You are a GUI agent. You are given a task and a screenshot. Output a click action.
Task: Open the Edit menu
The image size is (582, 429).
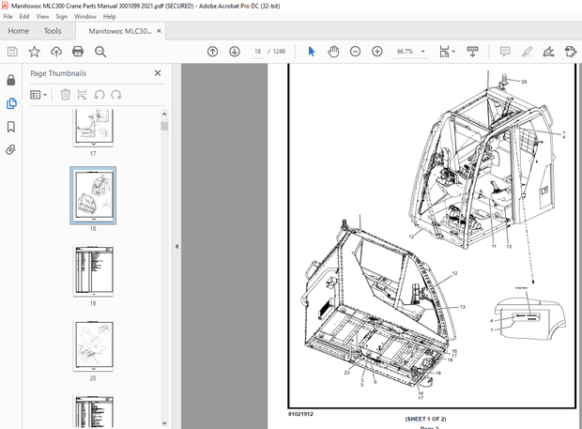[x=24, y=17]
